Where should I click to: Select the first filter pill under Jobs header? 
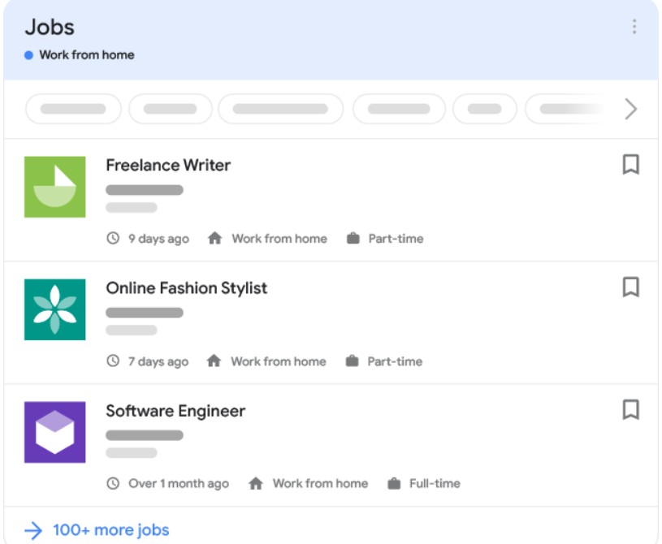(x=73, y=108)
